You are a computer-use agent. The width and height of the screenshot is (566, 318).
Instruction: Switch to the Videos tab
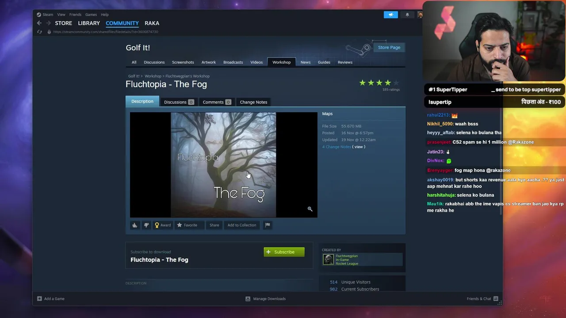(256, 62)
